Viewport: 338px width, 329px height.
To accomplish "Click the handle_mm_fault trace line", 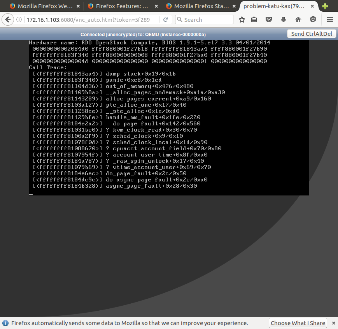I will tap(116, 117).
